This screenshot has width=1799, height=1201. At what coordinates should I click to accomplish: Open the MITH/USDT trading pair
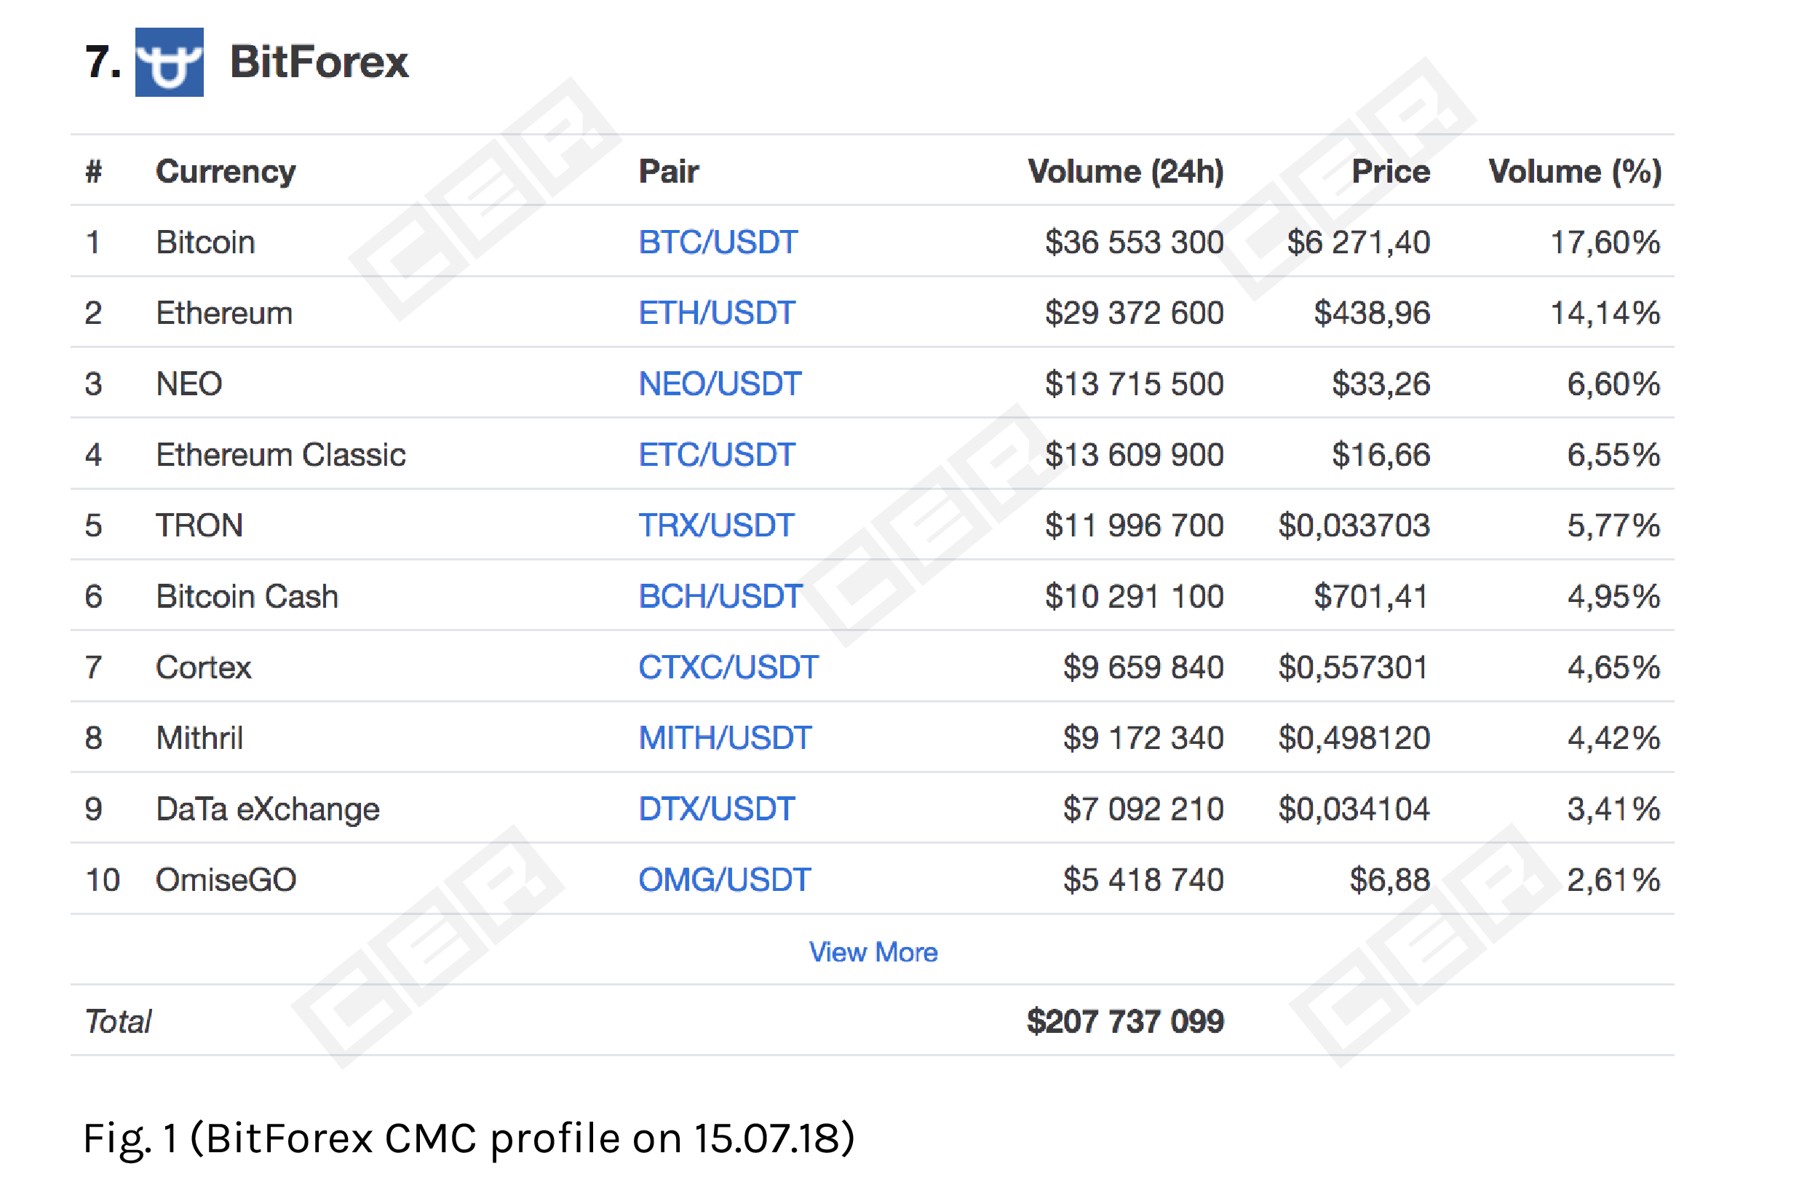point(726,737)
